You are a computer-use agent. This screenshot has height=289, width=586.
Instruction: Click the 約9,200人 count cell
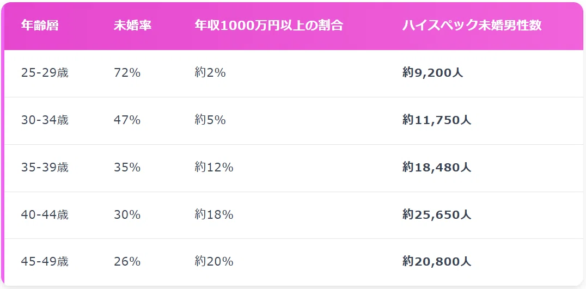(x=433, y=73)
